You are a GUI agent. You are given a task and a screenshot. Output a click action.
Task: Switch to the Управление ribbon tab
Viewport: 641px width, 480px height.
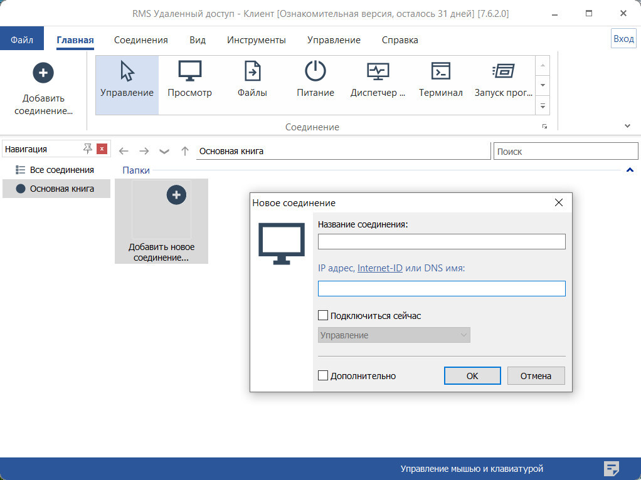pyautogui.click(x=334, y=40)
